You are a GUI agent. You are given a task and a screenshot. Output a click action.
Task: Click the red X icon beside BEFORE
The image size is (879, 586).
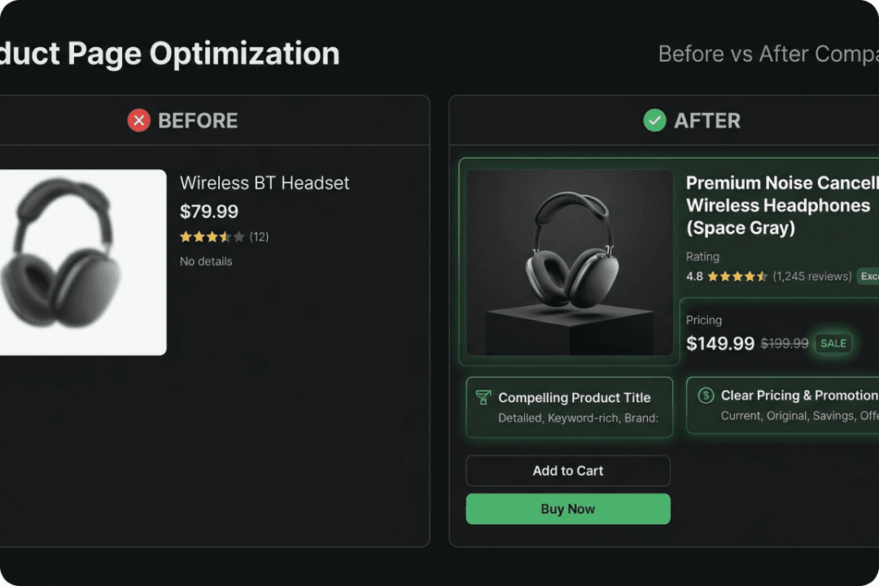(138, 120)
